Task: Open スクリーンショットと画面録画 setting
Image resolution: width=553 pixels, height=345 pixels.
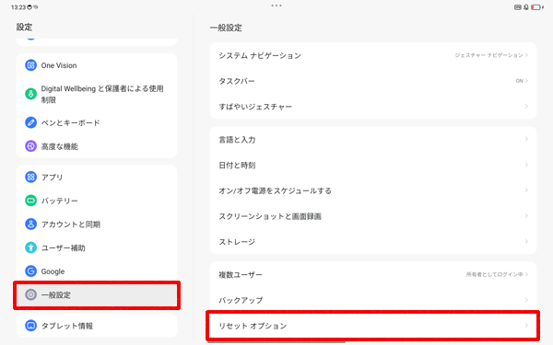Action: click(373, 216)
